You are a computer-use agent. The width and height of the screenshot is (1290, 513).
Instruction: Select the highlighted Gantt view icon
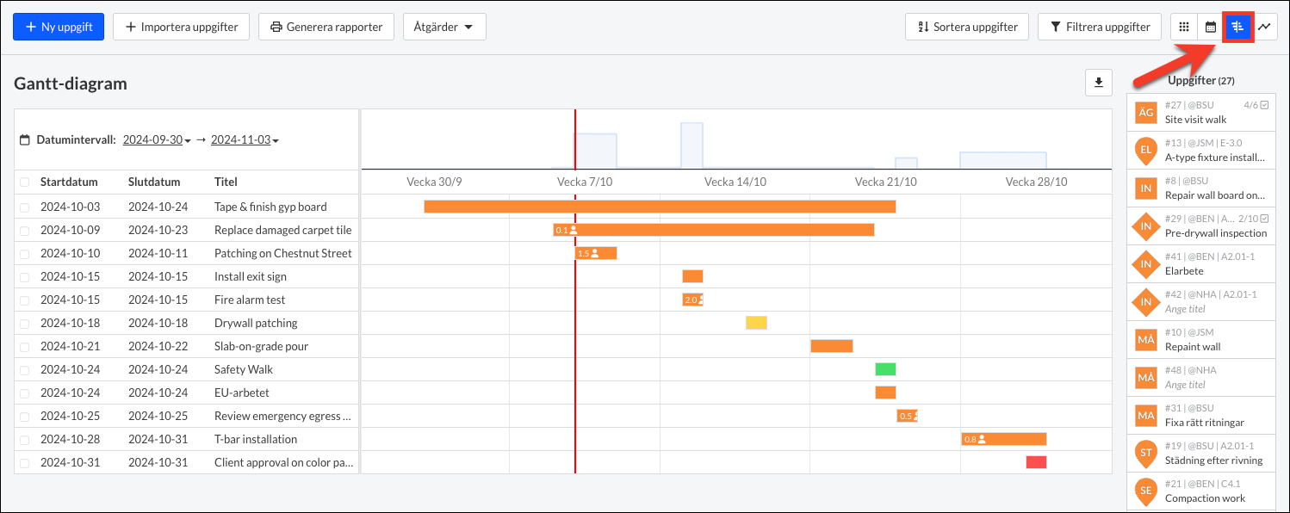tap(1237, 27)
